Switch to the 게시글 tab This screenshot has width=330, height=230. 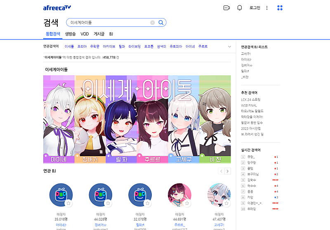tap(99, 34)
